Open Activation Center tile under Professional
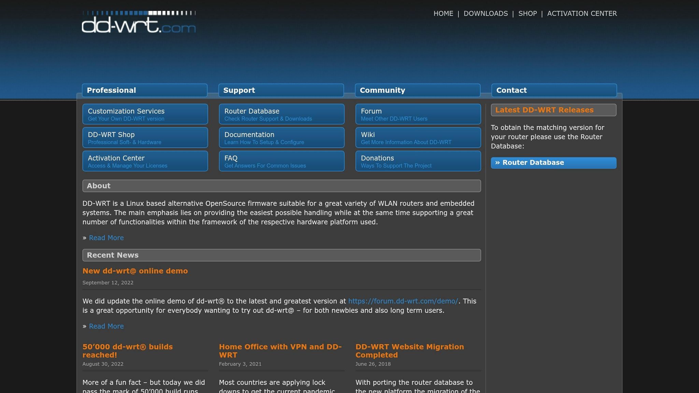The height and width of the screenshot is (393, 699). pos(145,161)
